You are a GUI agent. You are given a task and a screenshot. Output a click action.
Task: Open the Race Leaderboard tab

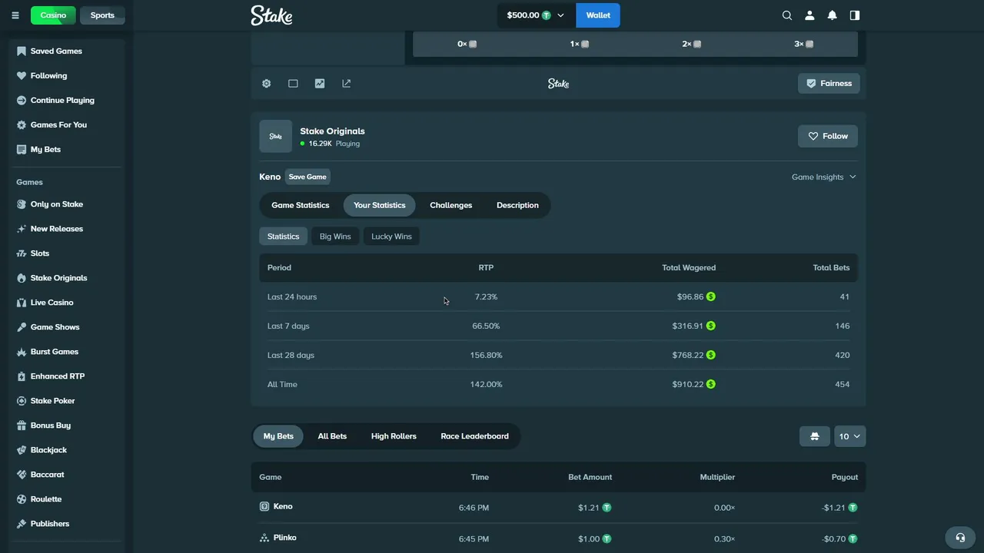[x=474, y=436]
